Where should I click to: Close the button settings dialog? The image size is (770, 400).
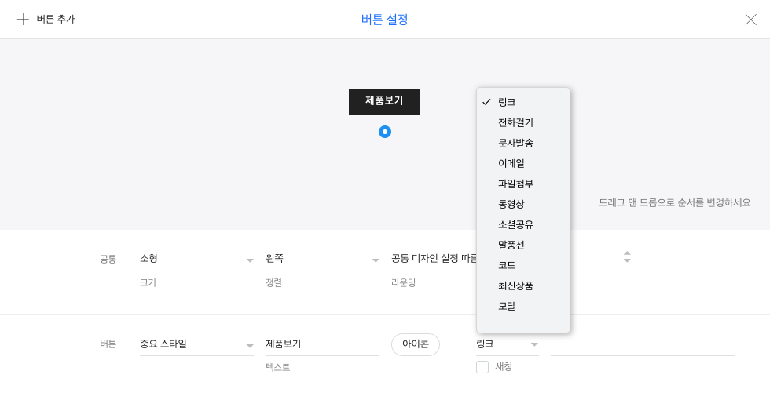750,20
